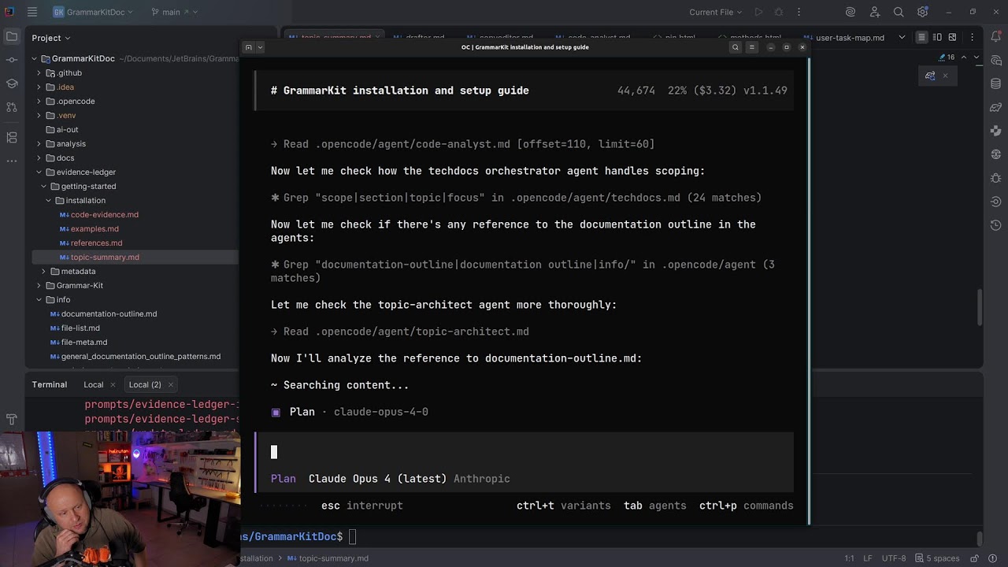Show more tool windows ellipsis
1008x567 pixels.
12,161
